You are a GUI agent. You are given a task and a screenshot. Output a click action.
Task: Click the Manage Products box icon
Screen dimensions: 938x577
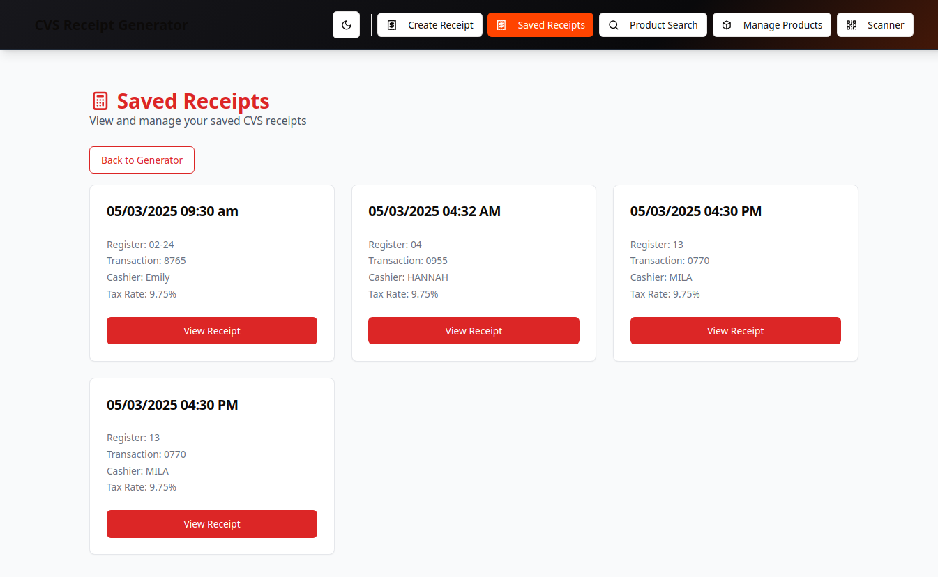coord(727,25)
